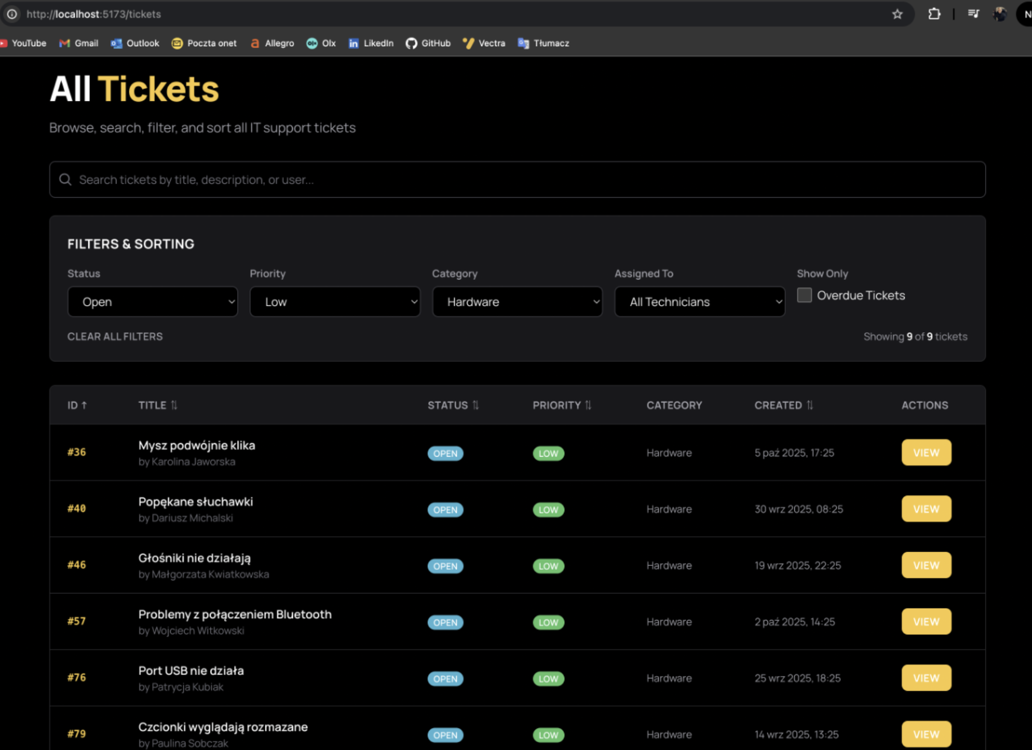Click OPEN status badge of ticket #36
Viewport: 1032px width, 750px height.
pos(445,453)
